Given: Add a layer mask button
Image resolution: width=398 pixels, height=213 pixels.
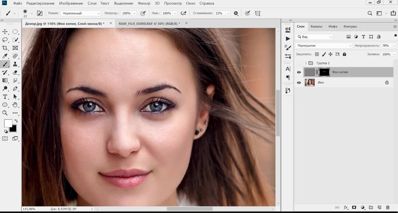Looking at the screenshot, I should pos(354,207).
